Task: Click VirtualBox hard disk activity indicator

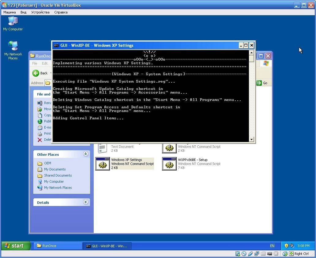Action: (x=238, y=254)
